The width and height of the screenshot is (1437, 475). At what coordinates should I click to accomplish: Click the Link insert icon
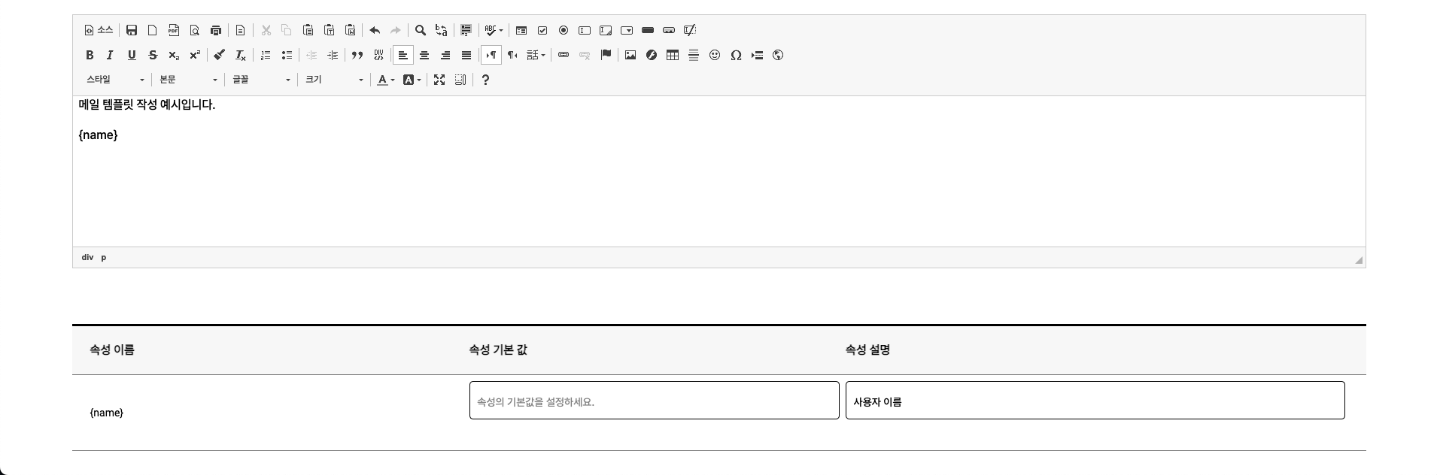click(x=564, y=55)
